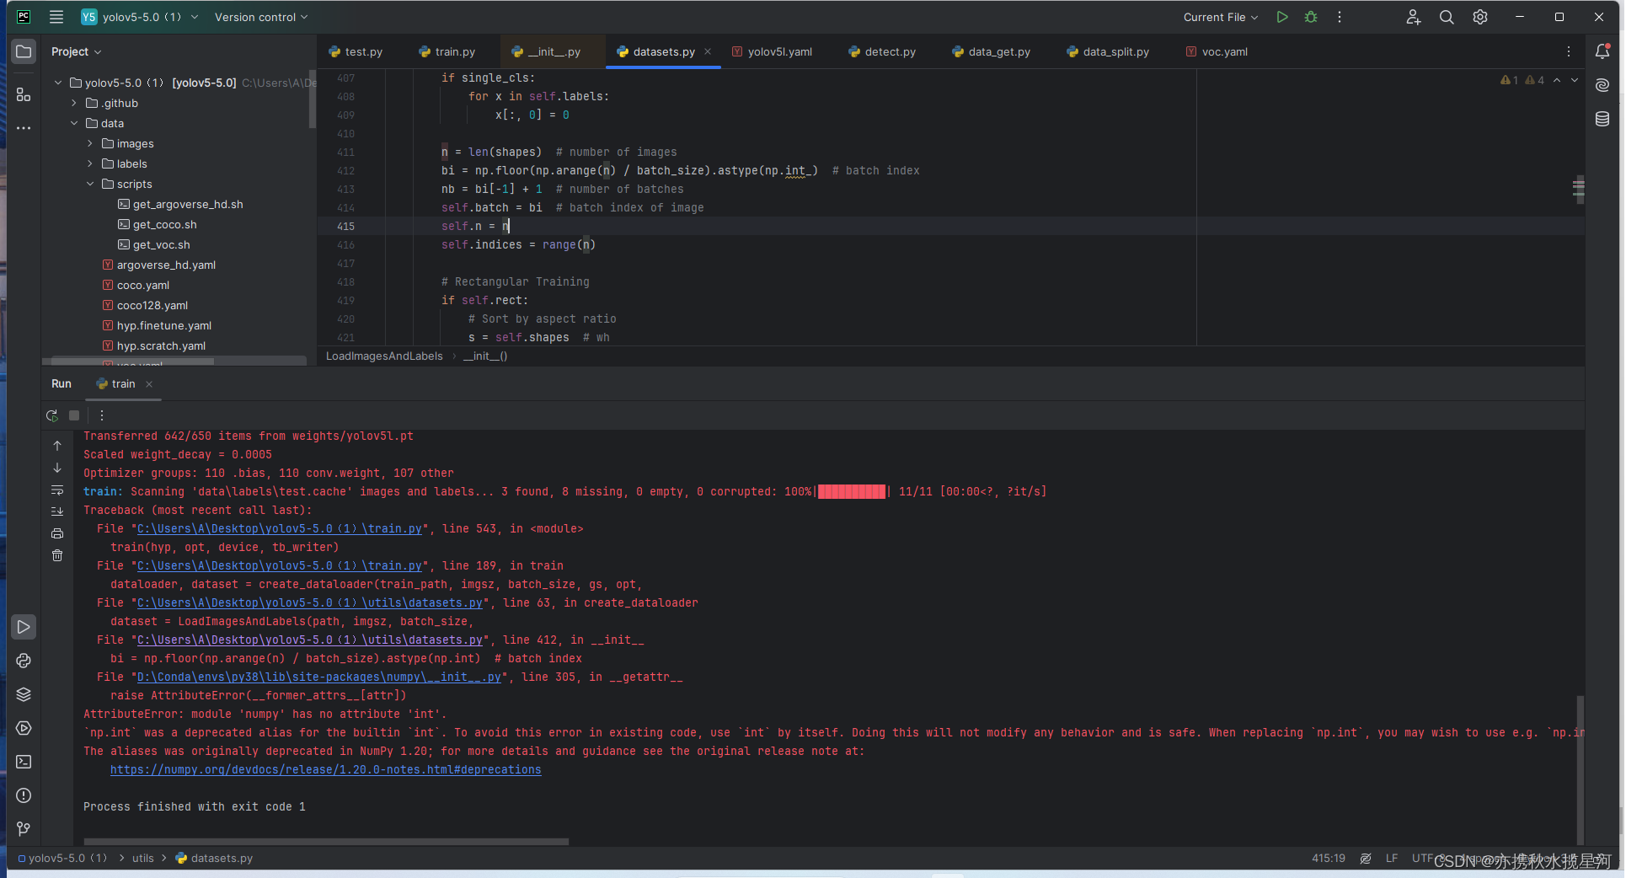1626x878 pixels.
Task: Toggle the Project tool window icon
Action: (x=24, y=51)
